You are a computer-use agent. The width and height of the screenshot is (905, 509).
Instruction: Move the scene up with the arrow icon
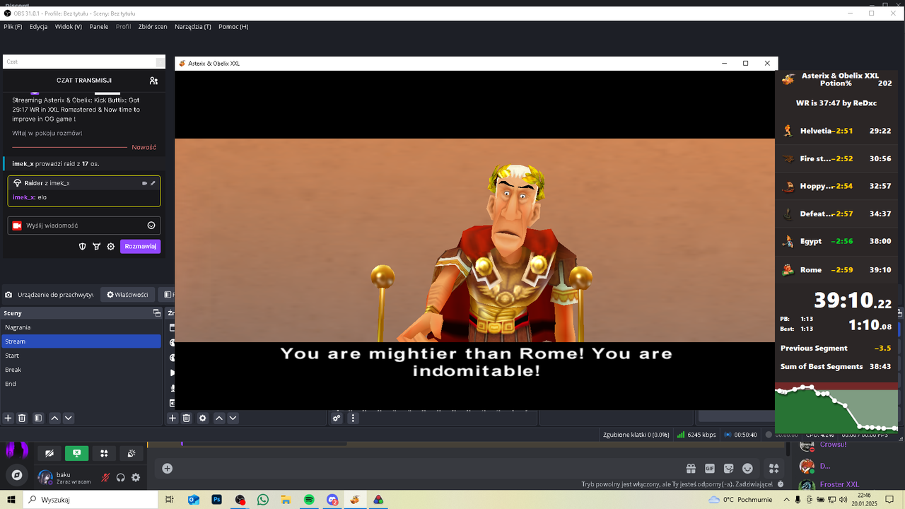pos(54,419)
